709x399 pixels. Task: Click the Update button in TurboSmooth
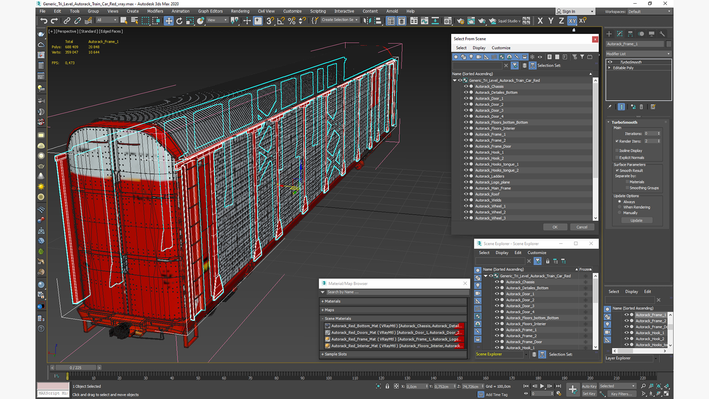[x=636, y=220]
